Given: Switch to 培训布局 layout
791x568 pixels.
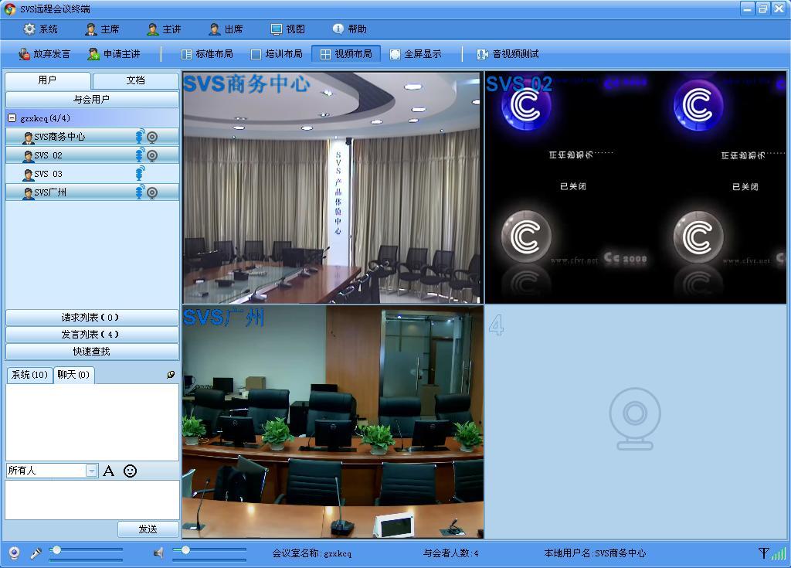Looking at the screenshot, I should [277, 54].
